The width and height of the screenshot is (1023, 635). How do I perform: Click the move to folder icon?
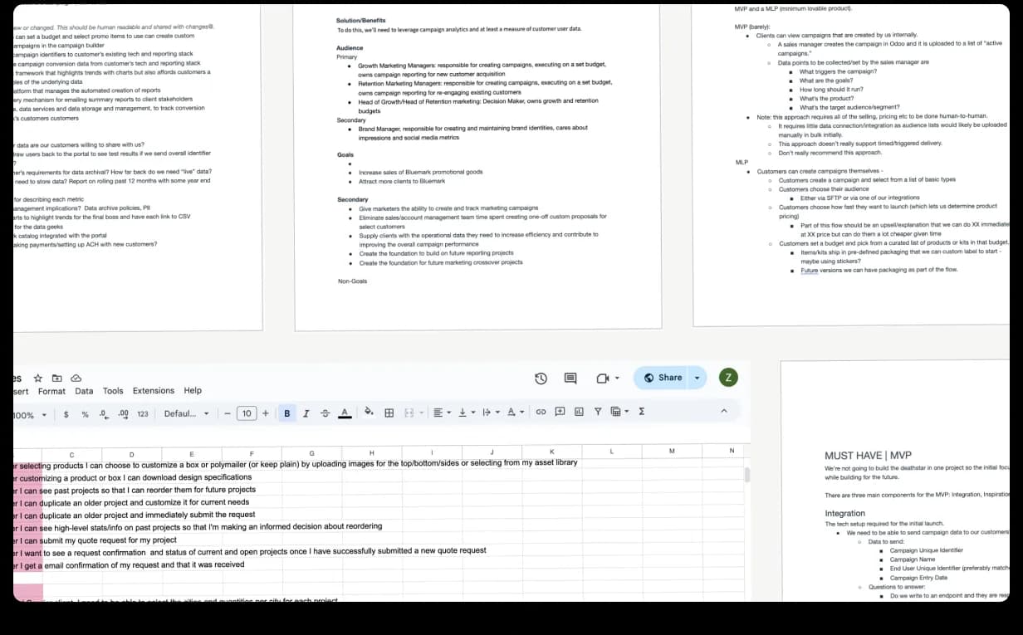coord(57,378)
